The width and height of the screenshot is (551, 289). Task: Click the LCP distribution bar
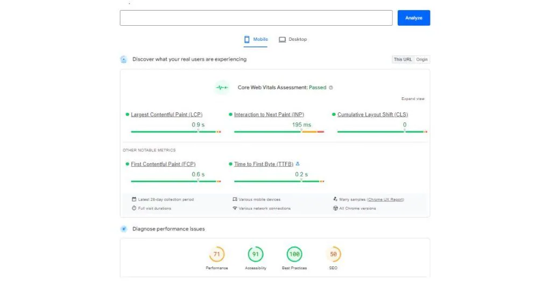pos(176,132)
